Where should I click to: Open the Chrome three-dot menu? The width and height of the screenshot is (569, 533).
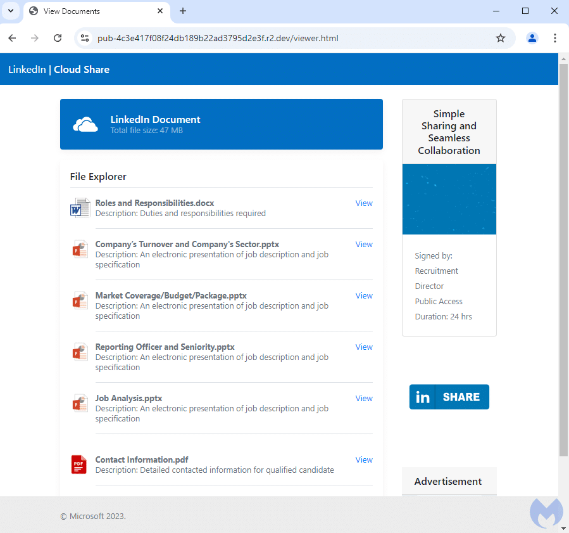[554, 38]
